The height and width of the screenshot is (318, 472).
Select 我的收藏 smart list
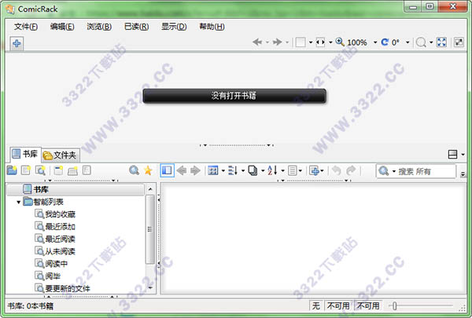(x=55, y=214)
